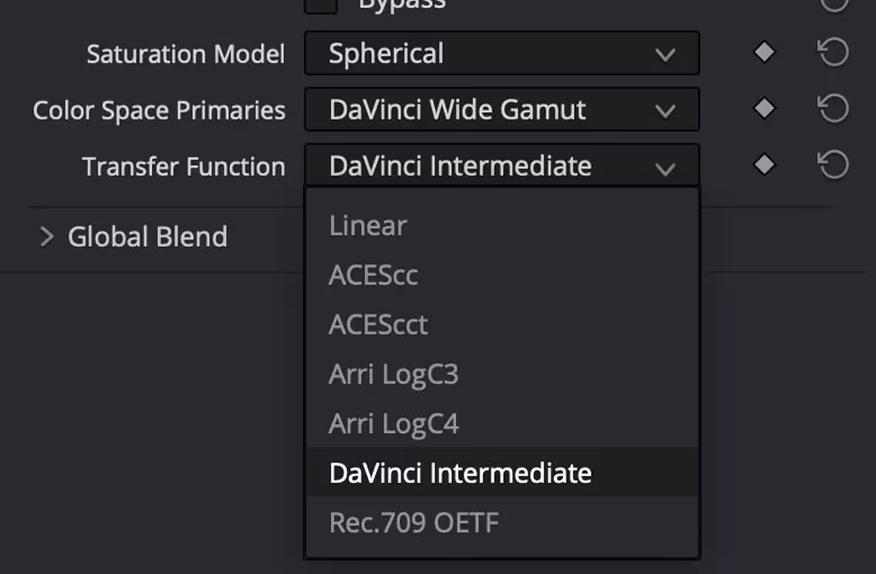
Task: Open the Saturation Model dropdown
Action: [x=502, y=53]
